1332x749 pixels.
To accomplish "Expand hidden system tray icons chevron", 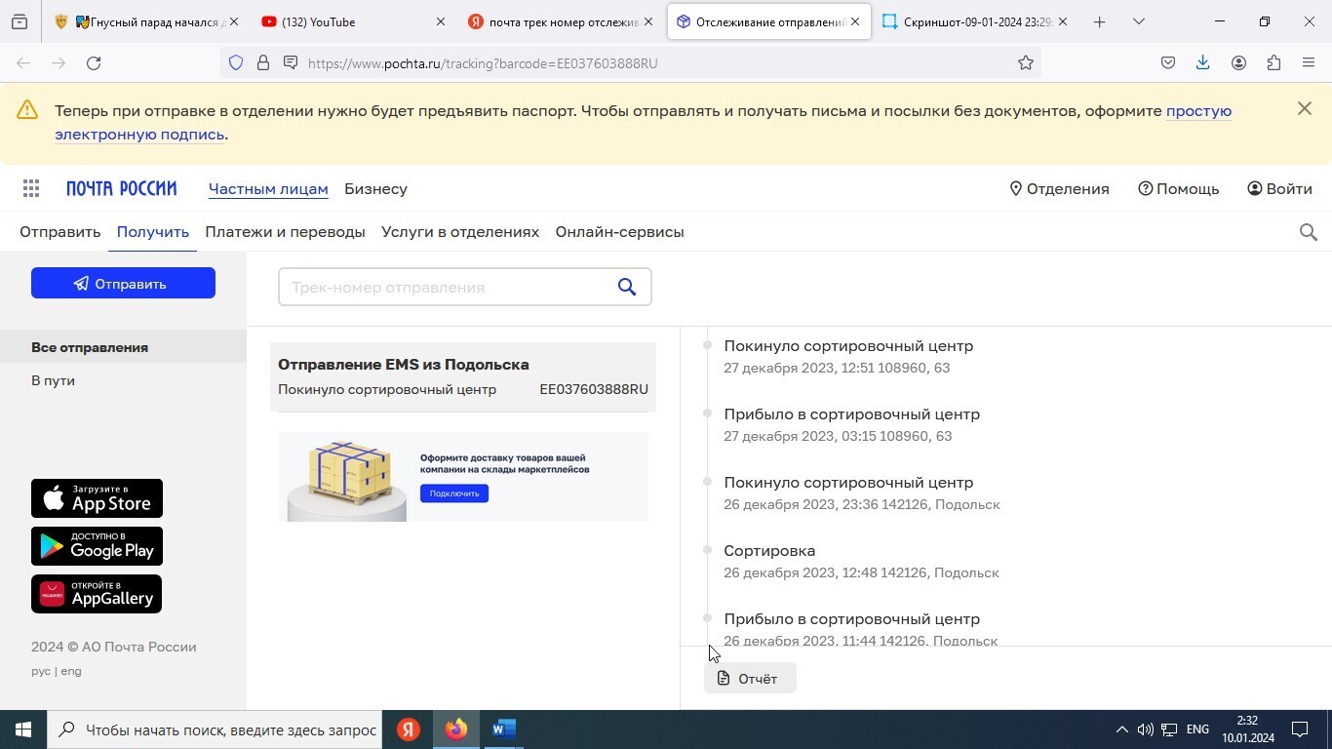I will tap(1121, 729).
